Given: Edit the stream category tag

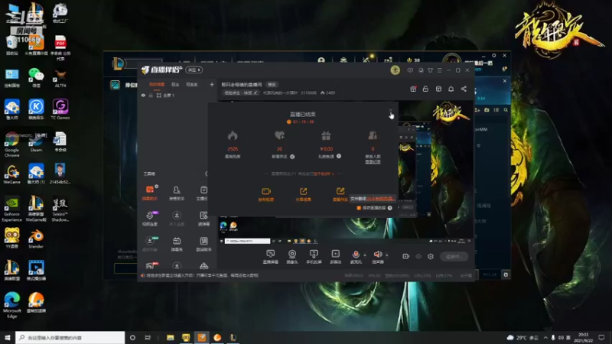Looking at the screenshot, I should [241, 92].
